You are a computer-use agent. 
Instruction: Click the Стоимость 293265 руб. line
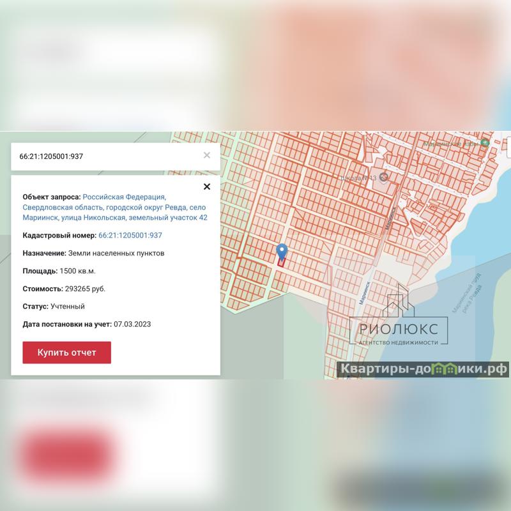click(x=64, y=289)
